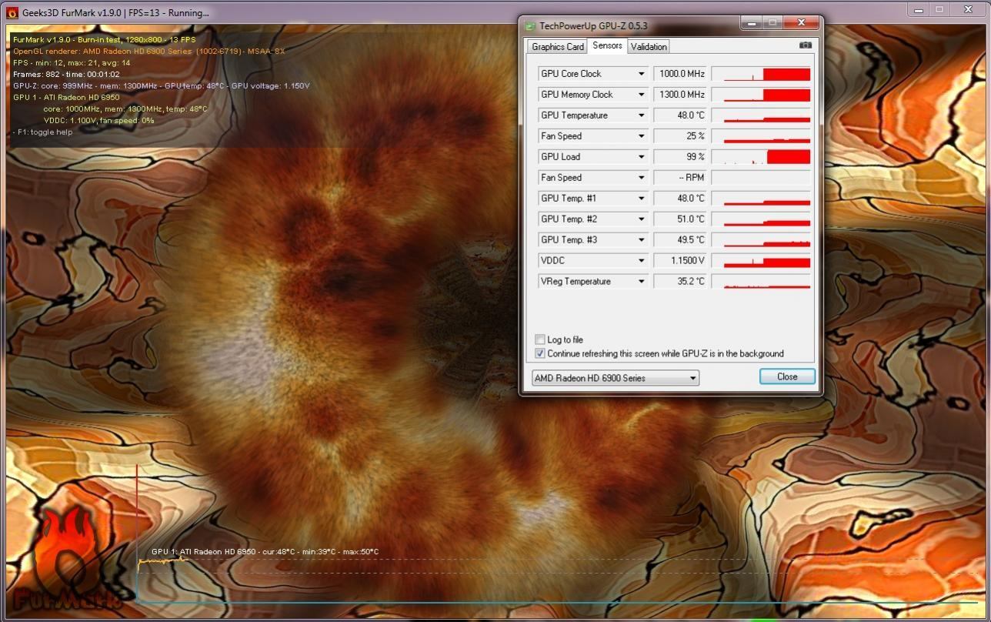
Task: Select the Sensors tab
Action: pyautogui.click(x=607, y=46)
